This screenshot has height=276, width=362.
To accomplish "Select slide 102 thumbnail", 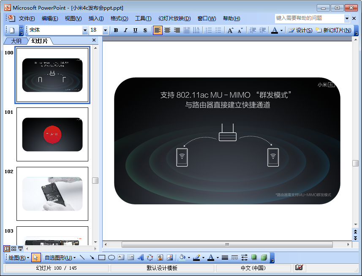I will coord(52,194).
